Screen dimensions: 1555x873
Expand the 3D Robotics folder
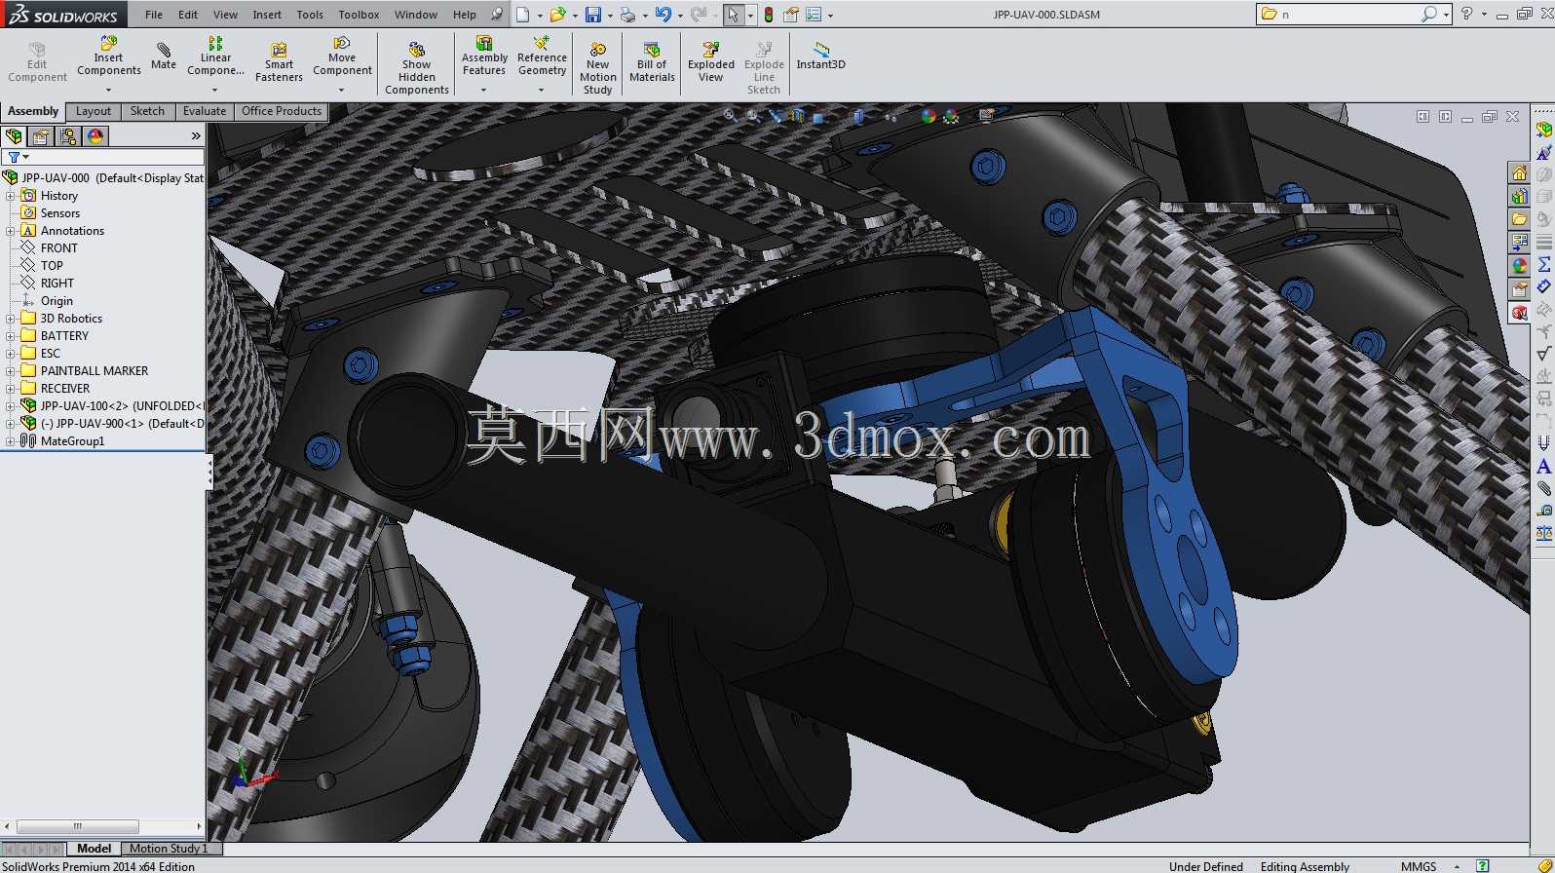point(11,319)
